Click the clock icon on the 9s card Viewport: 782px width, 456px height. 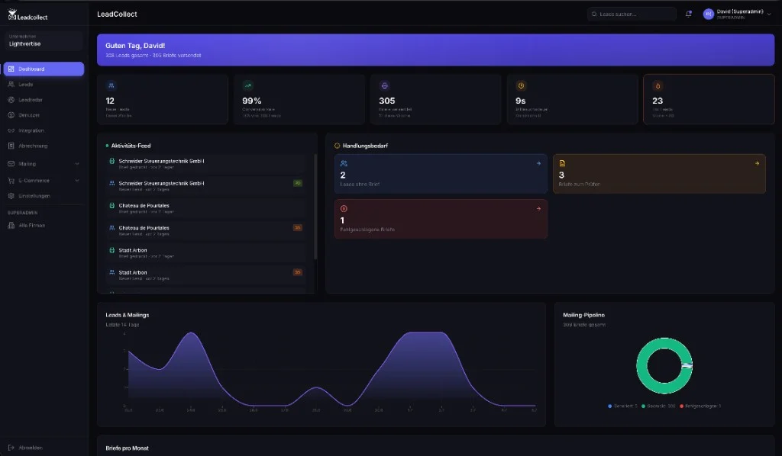click(521, 85)
